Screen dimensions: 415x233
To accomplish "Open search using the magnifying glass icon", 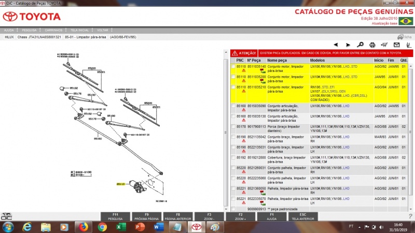I will tap(360, 45).
